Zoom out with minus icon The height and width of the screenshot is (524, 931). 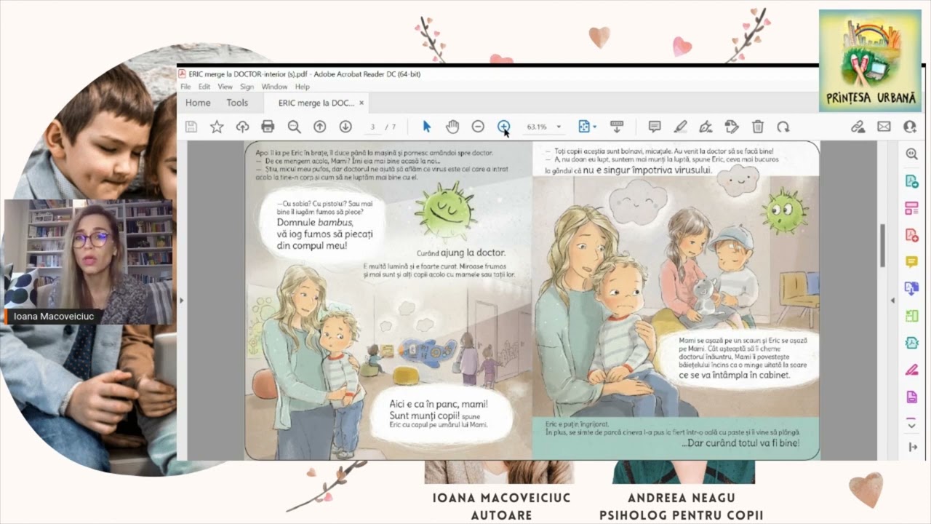(x=478, y=127)
